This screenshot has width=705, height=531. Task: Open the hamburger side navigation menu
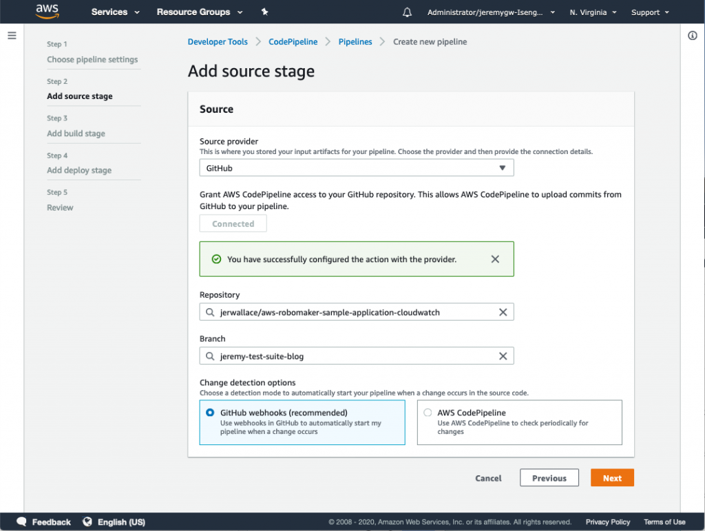12,36
